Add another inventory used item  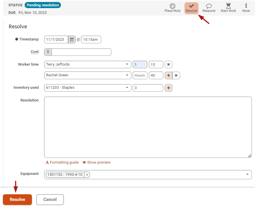(x=169, y=88)
